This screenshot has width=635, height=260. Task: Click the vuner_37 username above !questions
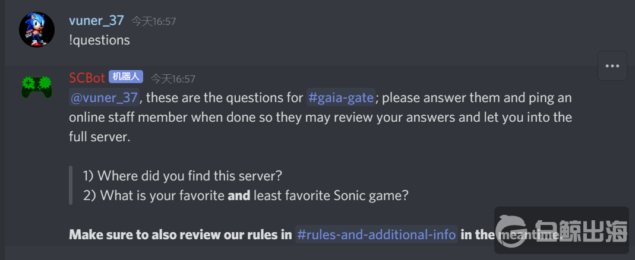tap(96, 20)
